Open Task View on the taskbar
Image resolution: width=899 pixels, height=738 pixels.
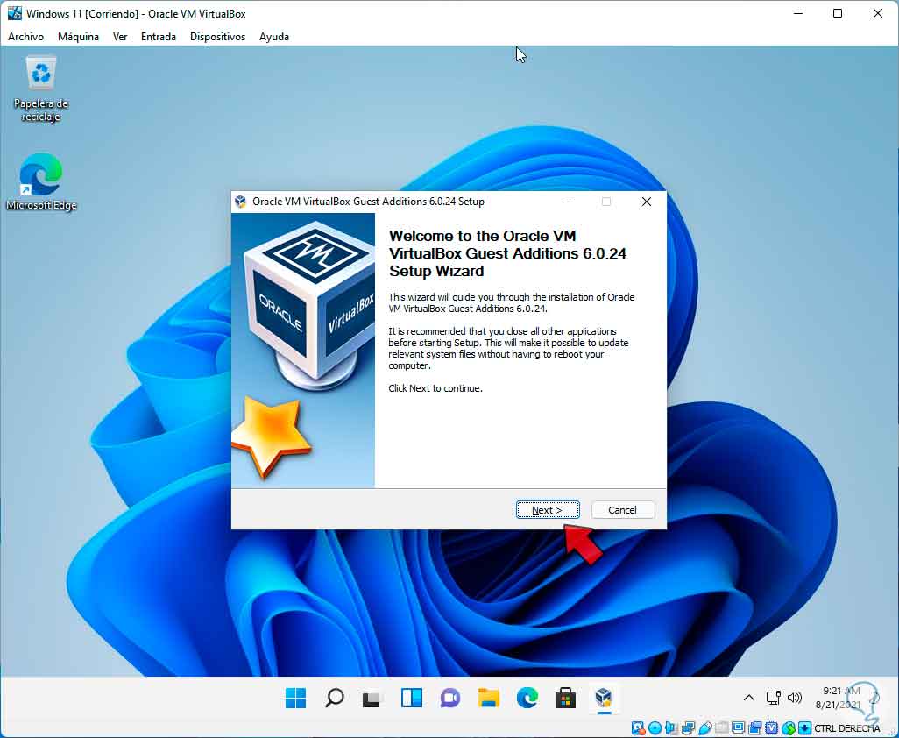point(371,699)
